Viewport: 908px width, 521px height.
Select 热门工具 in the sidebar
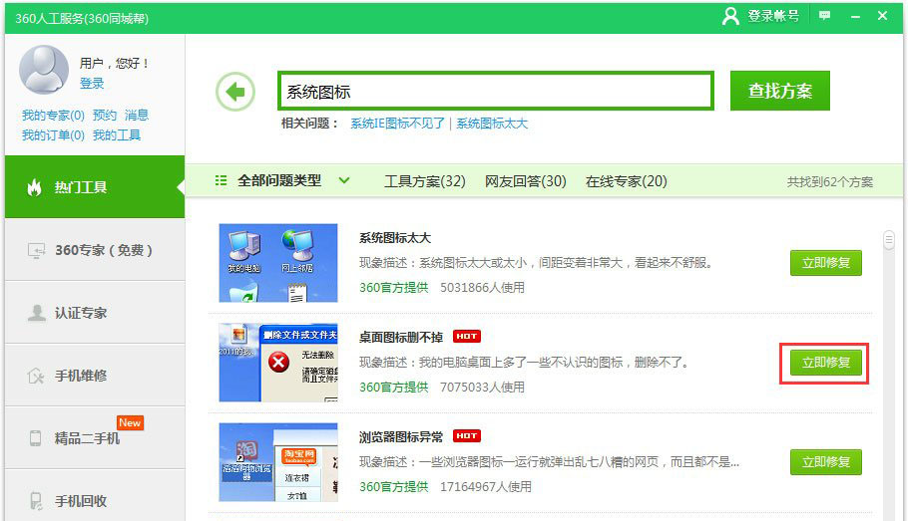95,186
